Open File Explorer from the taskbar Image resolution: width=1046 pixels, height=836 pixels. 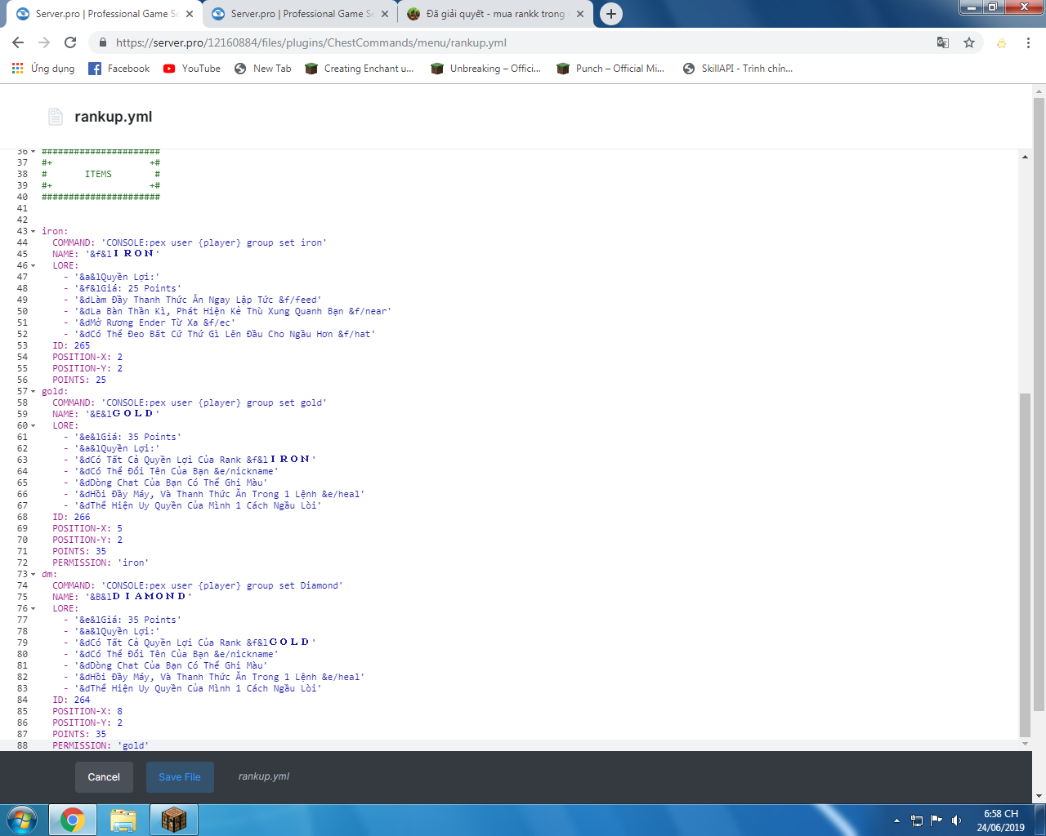[x=123, y=820]
